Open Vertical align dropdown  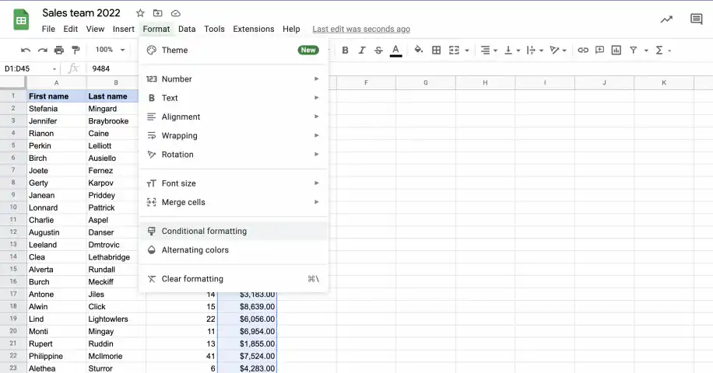511,51
